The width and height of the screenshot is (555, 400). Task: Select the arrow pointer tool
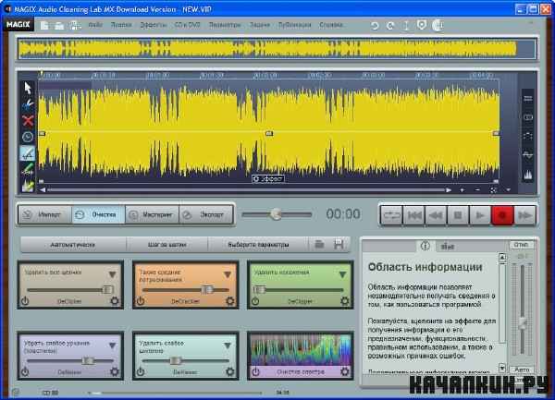pyautogui.click(x=28, y=88)
